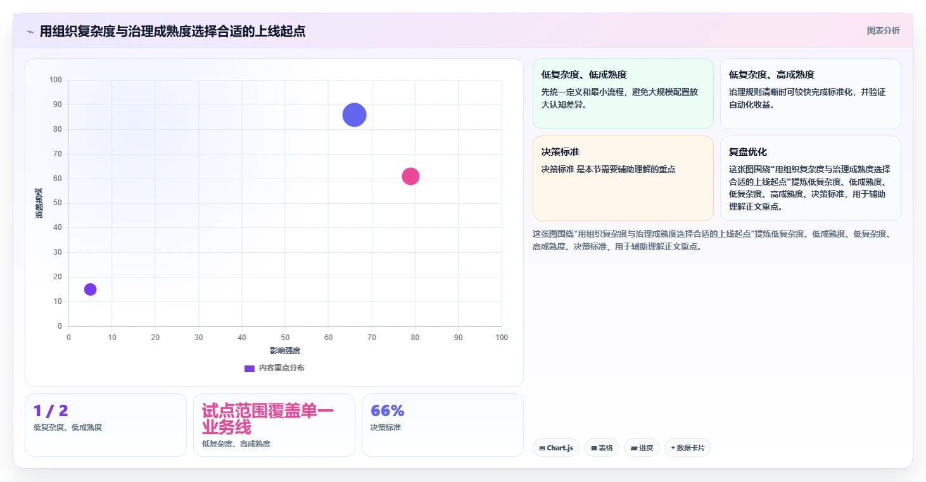Click the 数据卡片 chip diamond icon

coord(673,448)
